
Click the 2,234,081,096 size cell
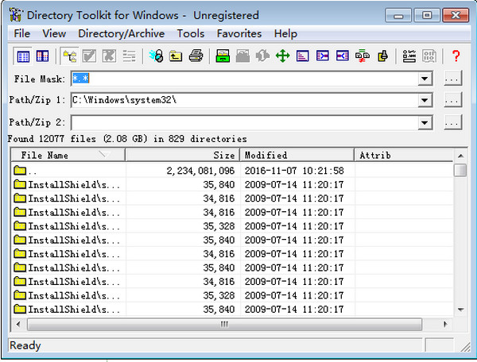pyautogui.click(x=200, y=171)
